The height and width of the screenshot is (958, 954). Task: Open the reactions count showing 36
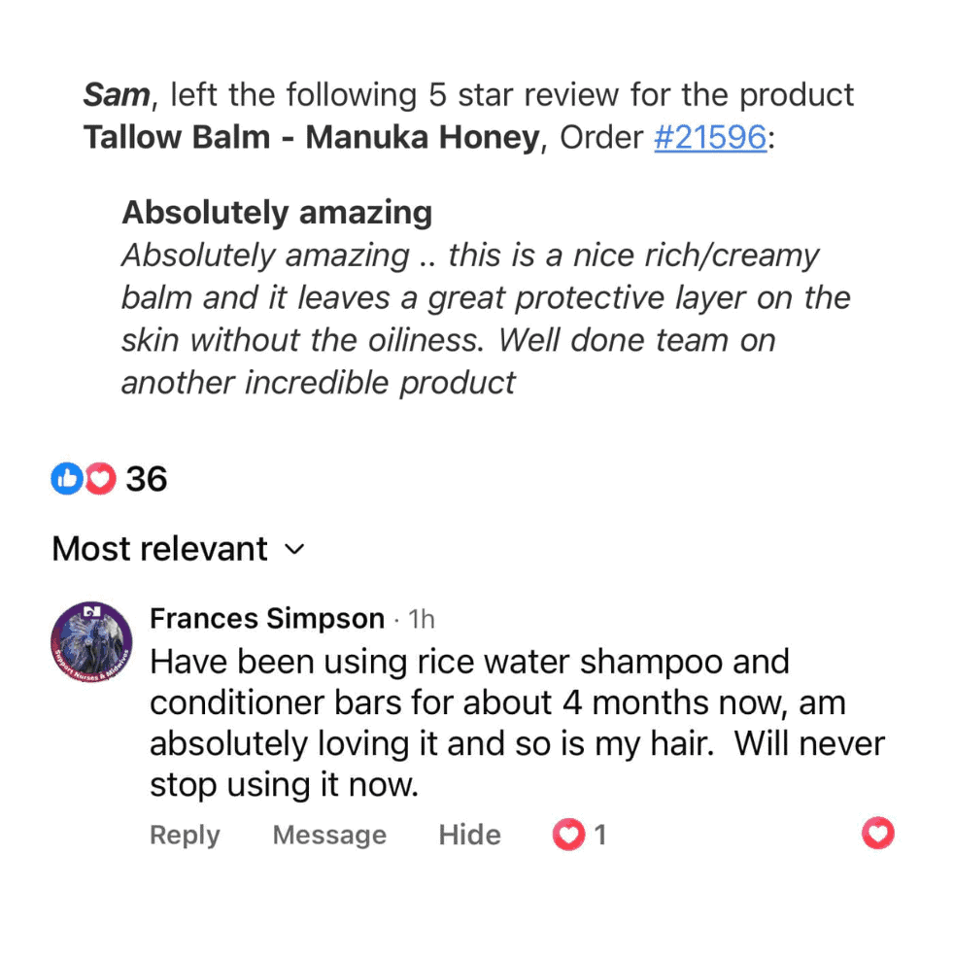[147, 479]
